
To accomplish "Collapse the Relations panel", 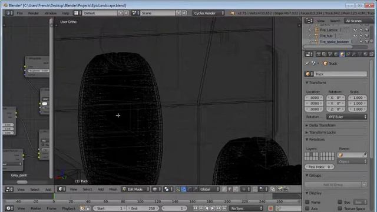I will point(317,140).
